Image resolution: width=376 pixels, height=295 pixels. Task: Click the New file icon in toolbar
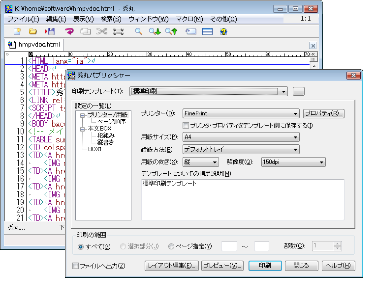pyautogui.click(x=17, y=31)
